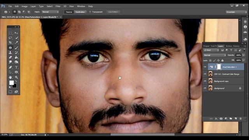Change screen mode in toolbox
Image resolution: width=249 pixels, height=140 pixels.
(16, 92)
